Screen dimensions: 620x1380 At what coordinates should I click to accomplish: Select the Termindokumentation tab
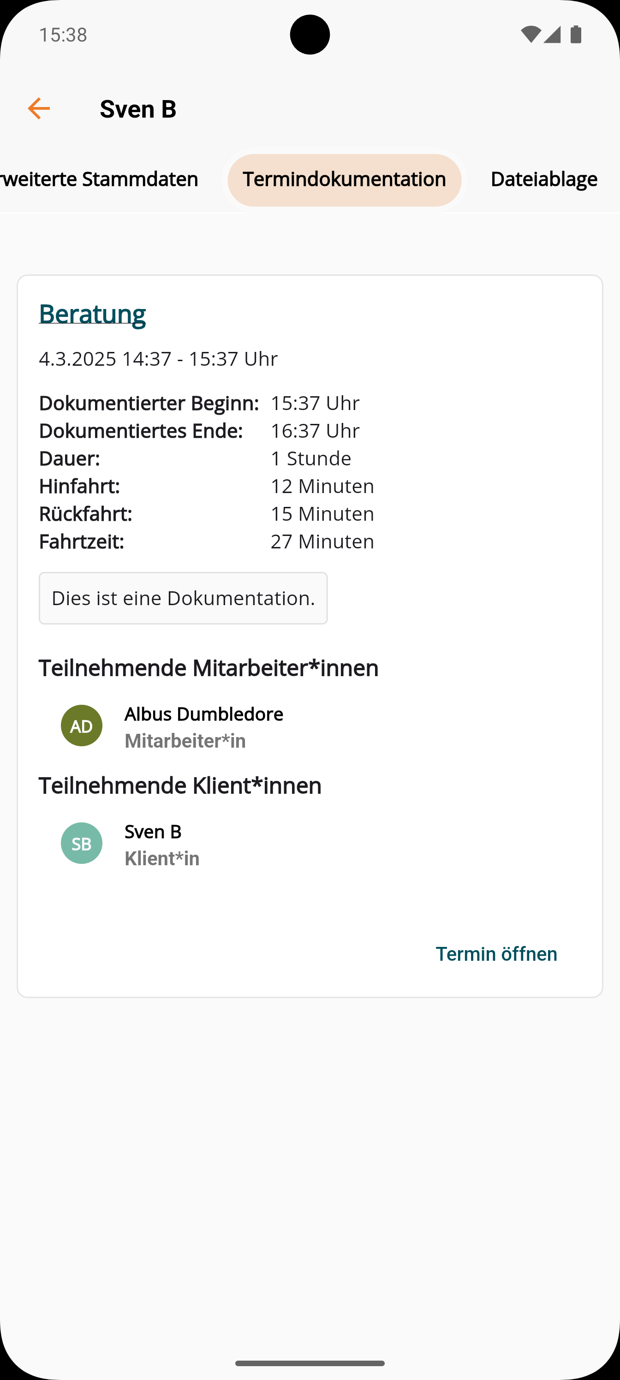344,180
